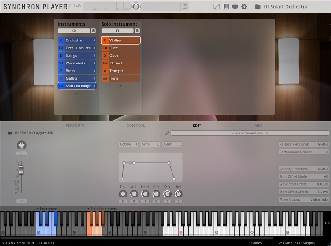The height and width of the screenshot is (246, 331).
Task: Click Start Offset Attack 5.0 ms field
Action: pyautogui.click(x=304, y=192)
